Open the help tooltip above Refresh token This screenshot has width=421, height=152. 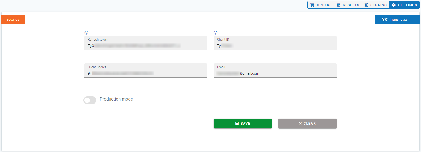86,33
